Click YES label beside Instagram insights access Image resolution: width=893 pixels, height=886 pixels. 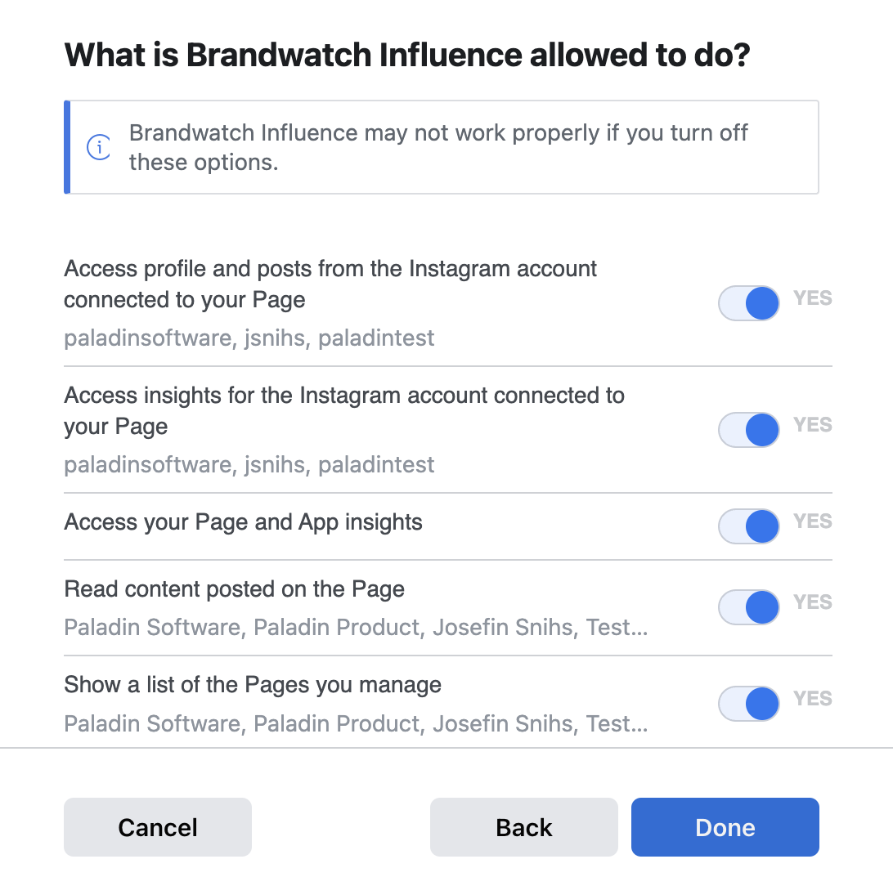click(x=813, y=425)
